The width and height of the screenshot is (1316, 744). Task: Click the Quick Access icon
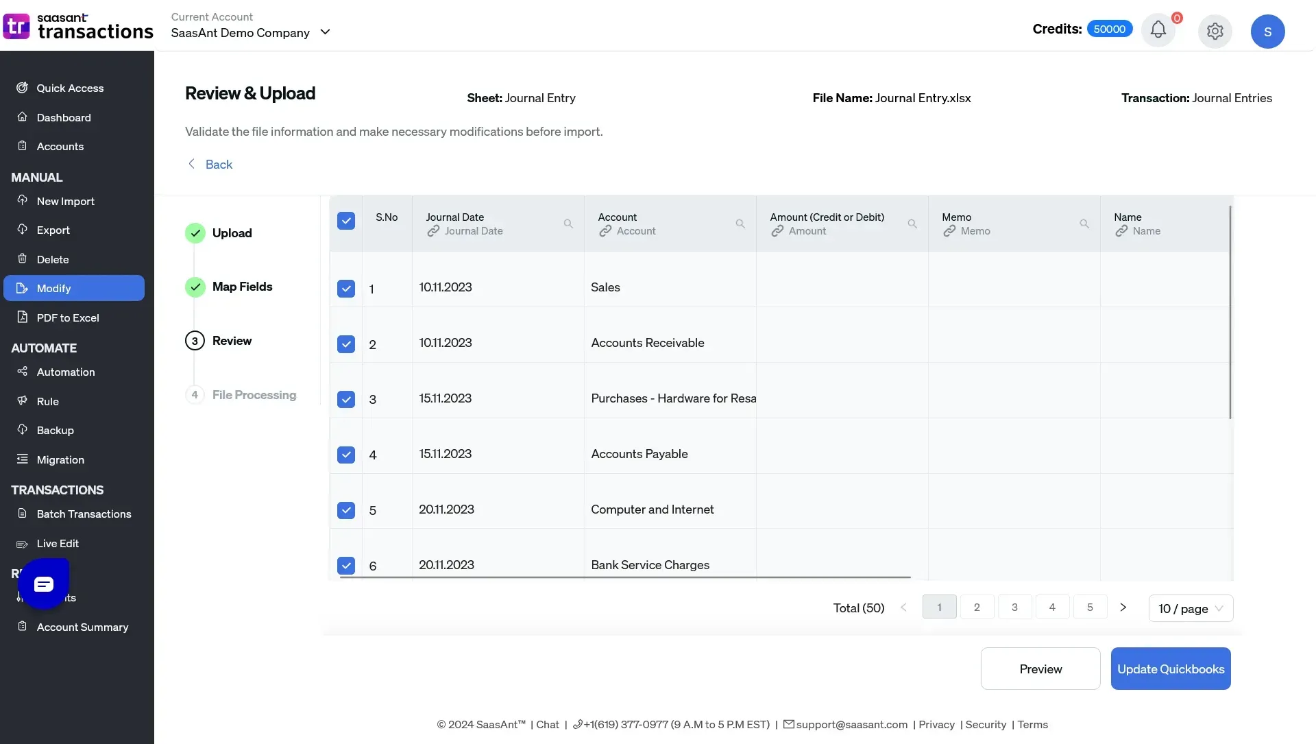[22, 88]
